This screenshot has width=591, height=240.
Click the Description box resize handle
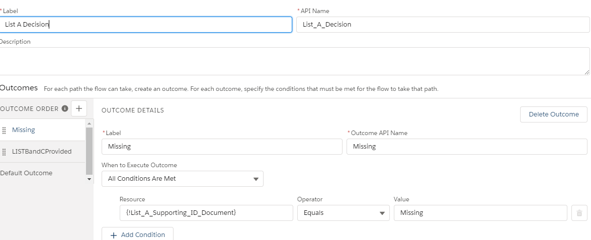[586, 72]
